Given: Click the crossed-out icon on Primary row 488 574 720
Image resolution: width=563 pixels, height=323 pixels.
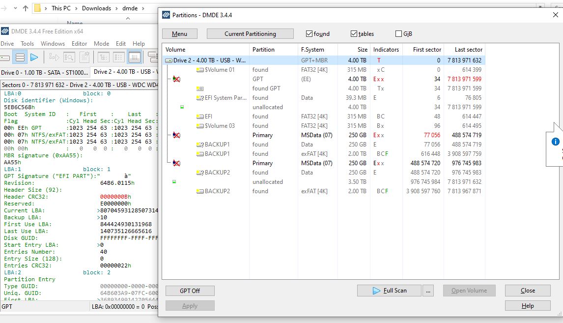Looking at the screenshot, I should (x=176, y=163).
